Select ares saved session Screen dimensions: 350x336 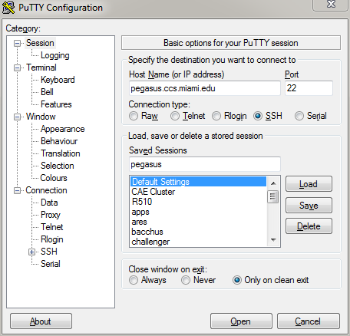198,222
